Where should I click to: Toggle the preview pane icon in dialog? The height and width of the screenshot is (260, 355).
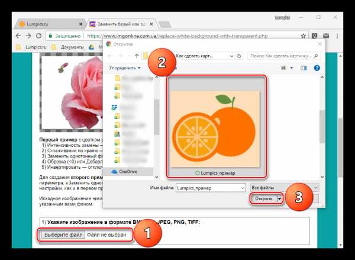304,68
